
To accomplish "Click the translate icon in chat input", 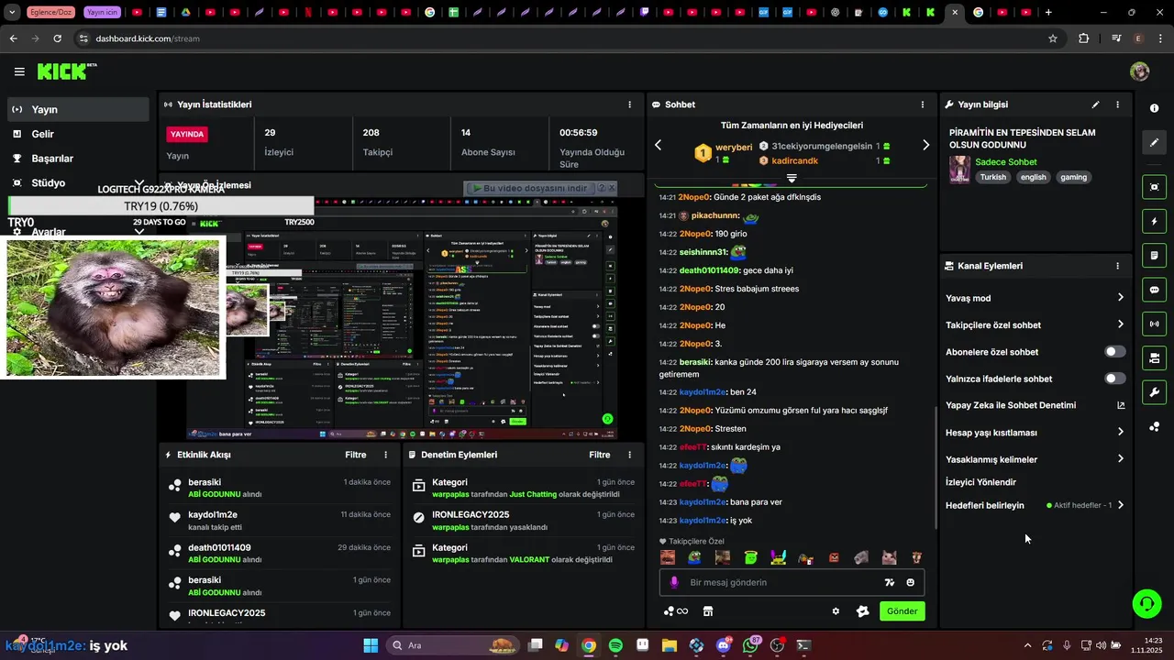I will [889, 582].
